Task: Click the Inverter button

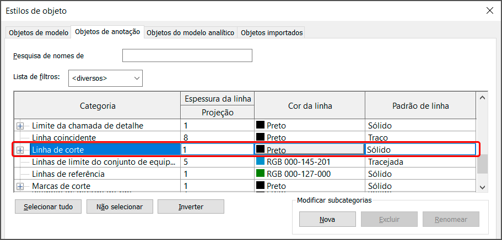Action: 191,207
